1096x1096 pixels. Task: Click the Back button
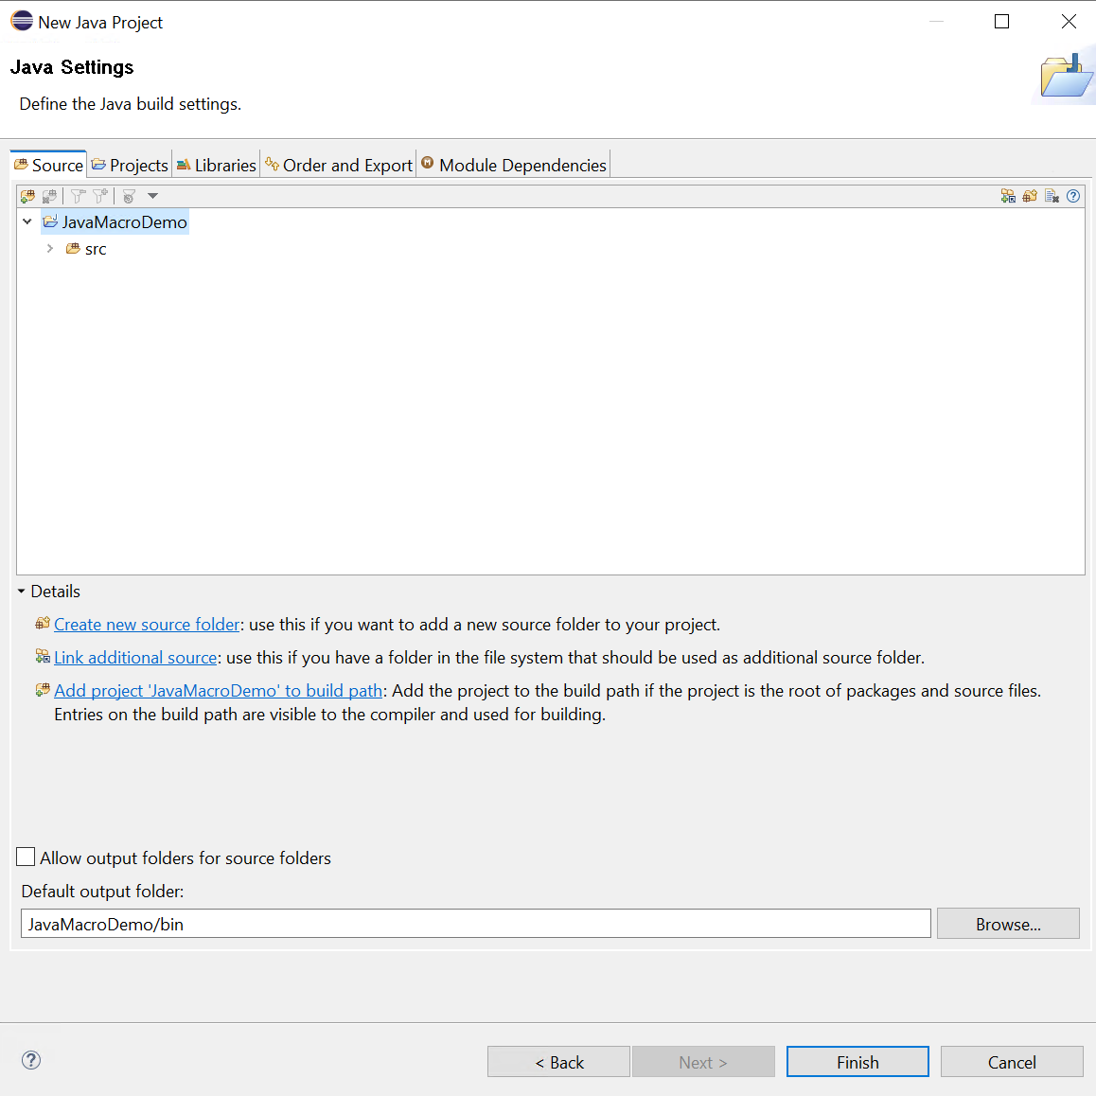coord(558,1062)
